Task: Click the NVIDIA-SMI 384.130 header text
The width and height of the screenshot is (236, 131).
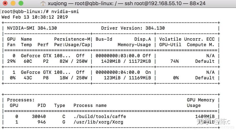Action: [x=32, y=28]
